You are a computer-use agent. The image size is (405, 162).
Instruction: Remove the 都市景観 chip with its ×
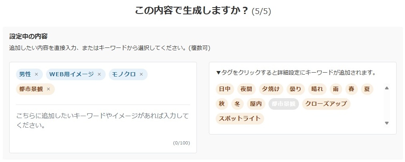48,89
